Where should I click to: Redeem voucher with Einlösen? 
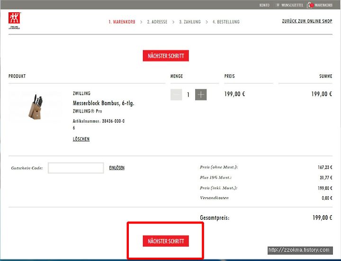117,168
